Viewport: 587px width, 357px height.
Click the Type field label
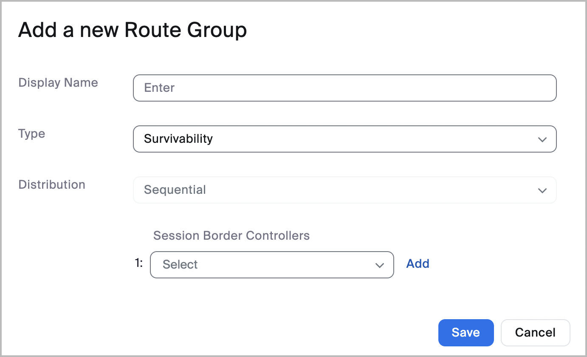[32, 133]
